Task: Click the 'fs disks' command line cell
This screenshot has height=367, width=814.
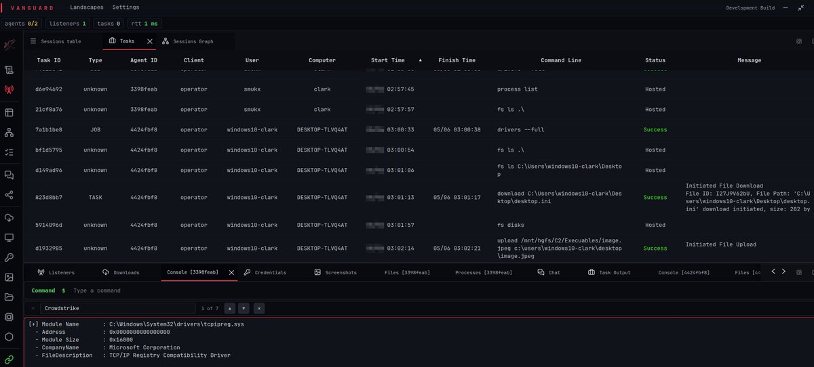Action: coord(510,225)
